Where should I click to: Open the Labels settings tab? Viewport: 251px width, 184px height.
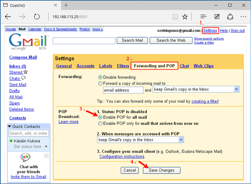click(106, 66)
